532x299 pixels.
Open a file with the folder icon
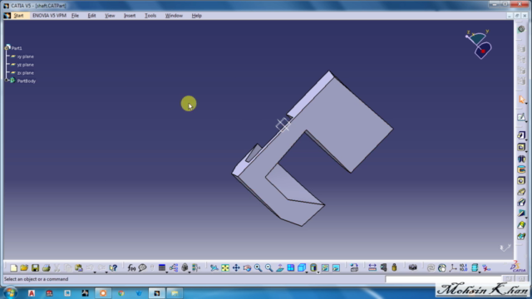[x=24, y=267]
